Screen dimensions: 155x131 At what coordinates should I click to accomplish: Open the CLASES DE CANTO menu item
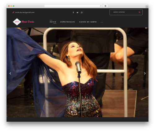pyautogui.click(x=88, y=22)
